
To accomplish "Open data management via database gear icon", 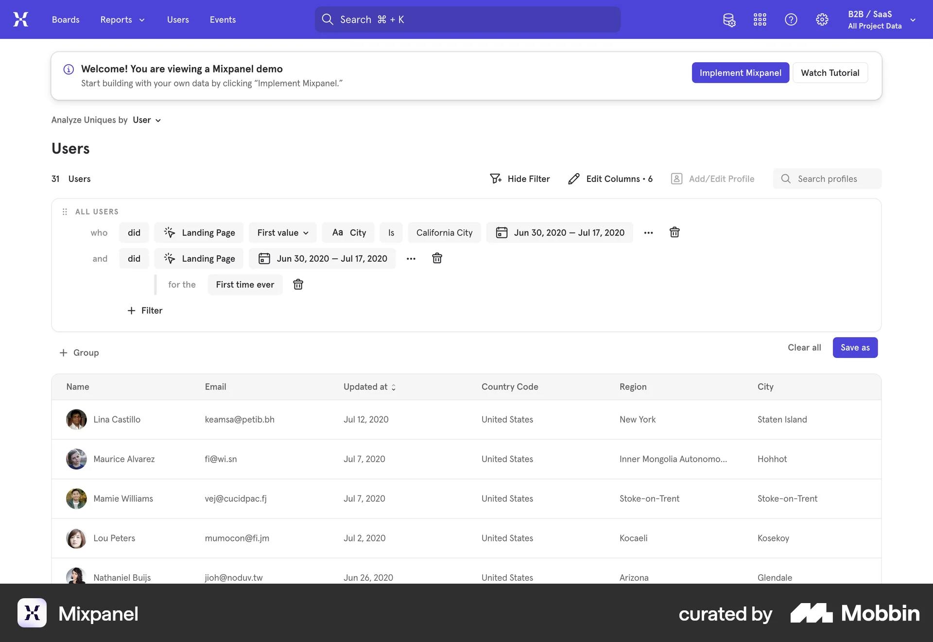I will [x=729, y=19].
